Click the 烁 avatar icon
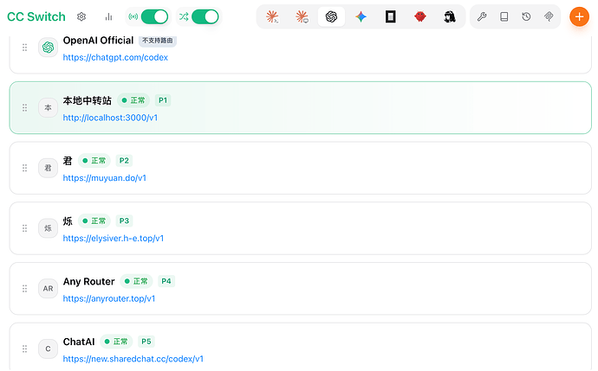The image size is (598, 371). point(48,228)
